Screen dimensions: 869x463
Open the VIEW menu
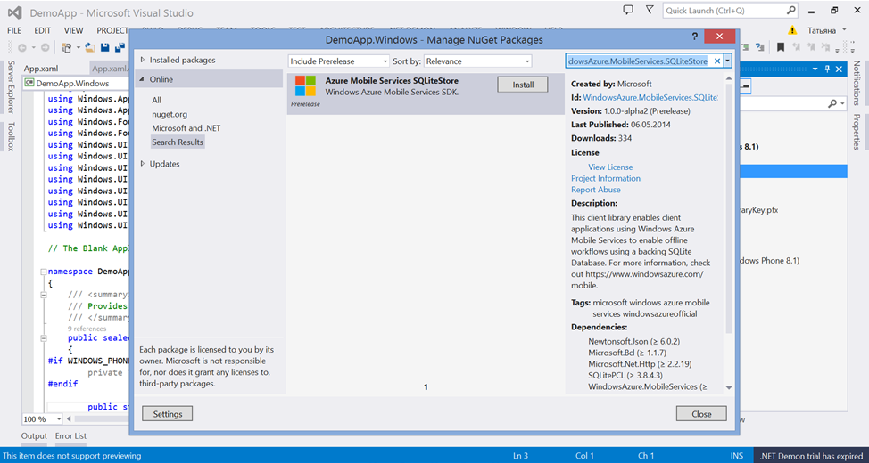[x=74, y=30]
